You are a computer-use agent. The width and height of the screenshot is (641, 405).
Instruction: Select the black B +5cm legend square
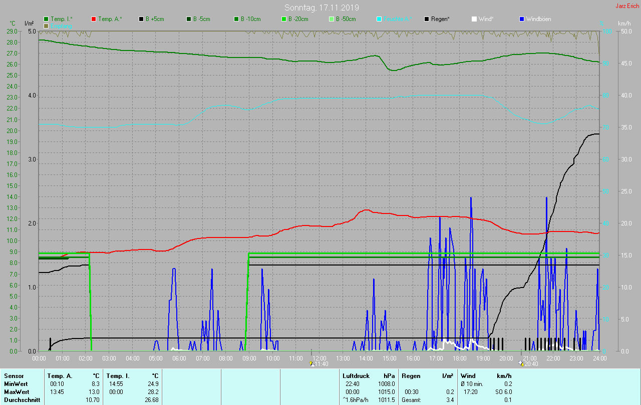pos(141,19)
